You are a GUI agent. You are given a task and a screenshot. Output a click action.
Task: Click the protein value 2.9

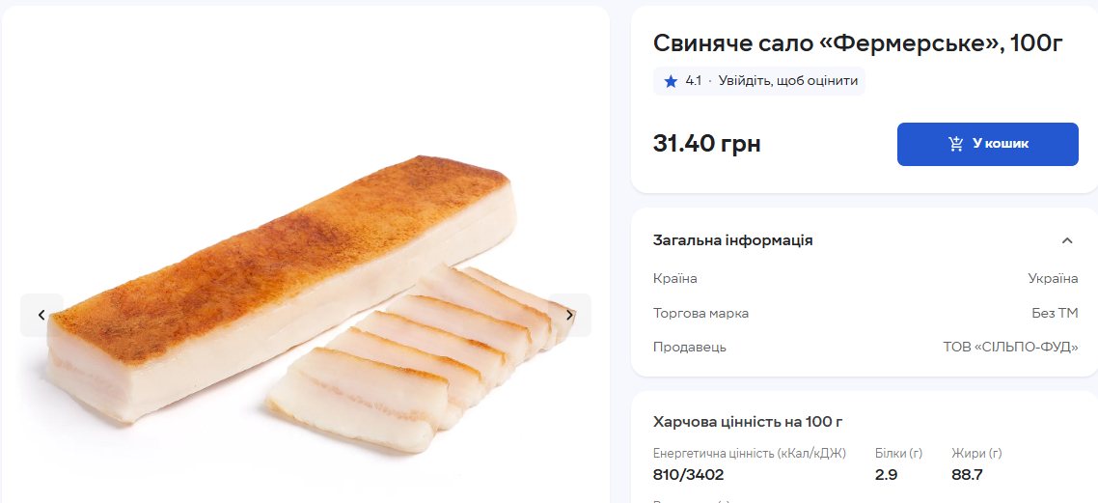click(x=886, y=474)
